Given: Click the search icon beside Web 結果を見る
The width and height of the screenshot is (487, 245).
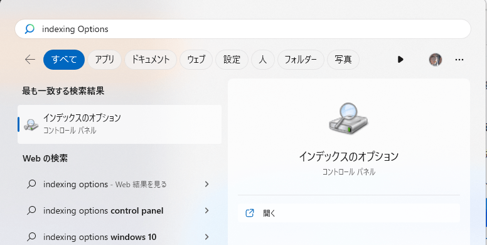Looking at the screenshot, I should (31, 184).
